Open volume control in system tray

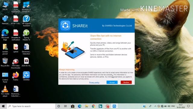(169, 106)
